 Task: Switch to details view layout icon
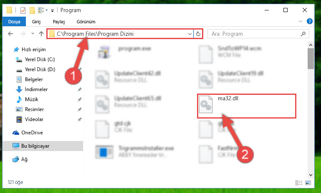point(299,183)
